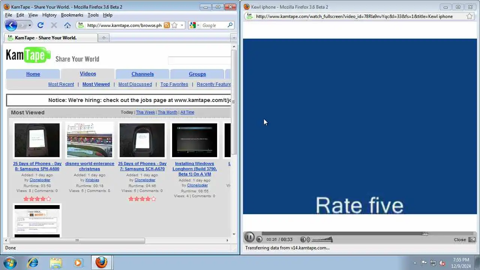480x270 pixels.
Task: Click the RSS feed icon in address bar
Action: pyautogui.click(x=166, y=25)
